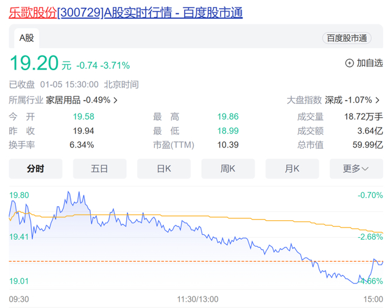Viewport: 390px width, 308px height.
Task: Click the 19.01 price axis label
Action: tap(19, 281)
